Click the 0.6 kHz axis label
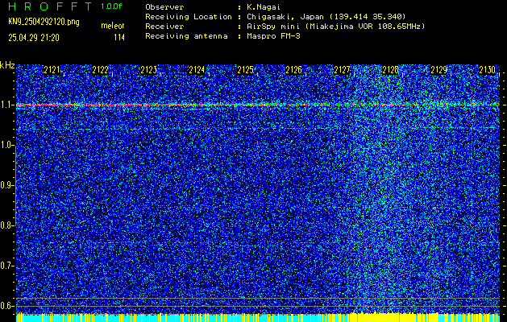This screenshot has width=507, height=322. click(6, 306)
